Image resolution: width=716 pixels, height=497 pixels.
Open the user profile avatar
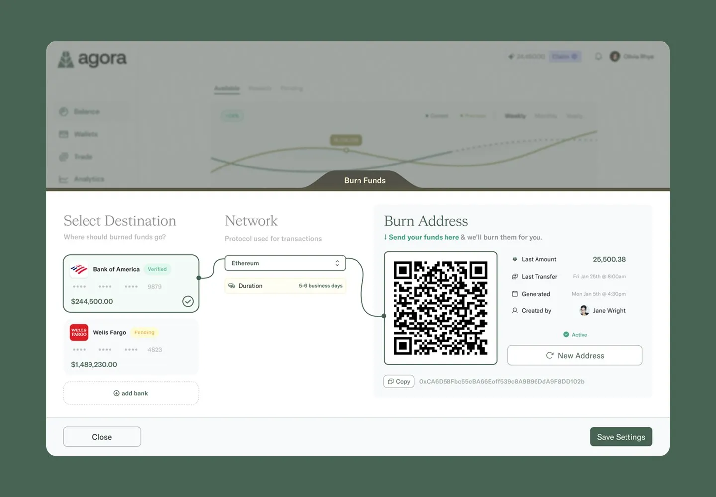[x=615, y=56]
